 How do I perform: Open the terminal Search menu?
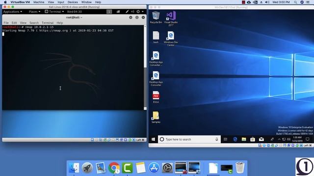[x=34, y=23]
